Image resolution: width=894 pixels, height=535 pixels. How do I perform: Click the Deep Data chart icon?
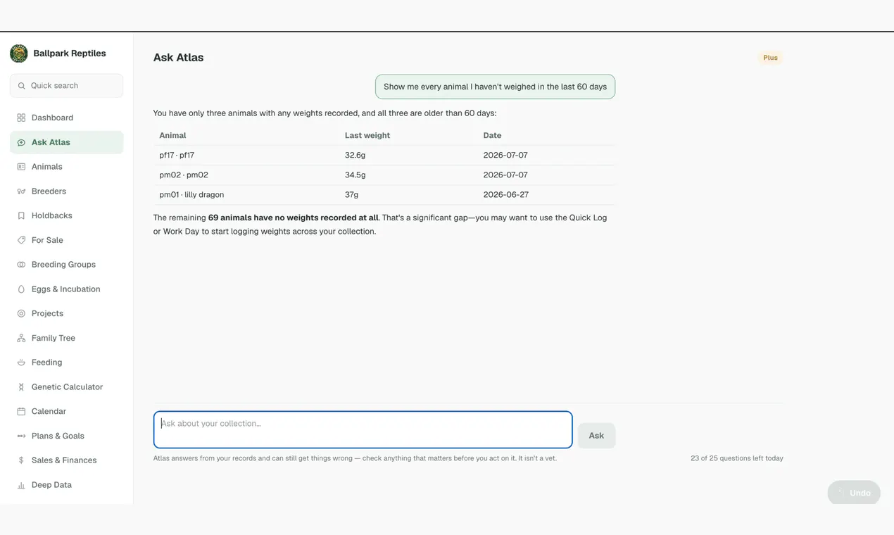tap(21, 485)
